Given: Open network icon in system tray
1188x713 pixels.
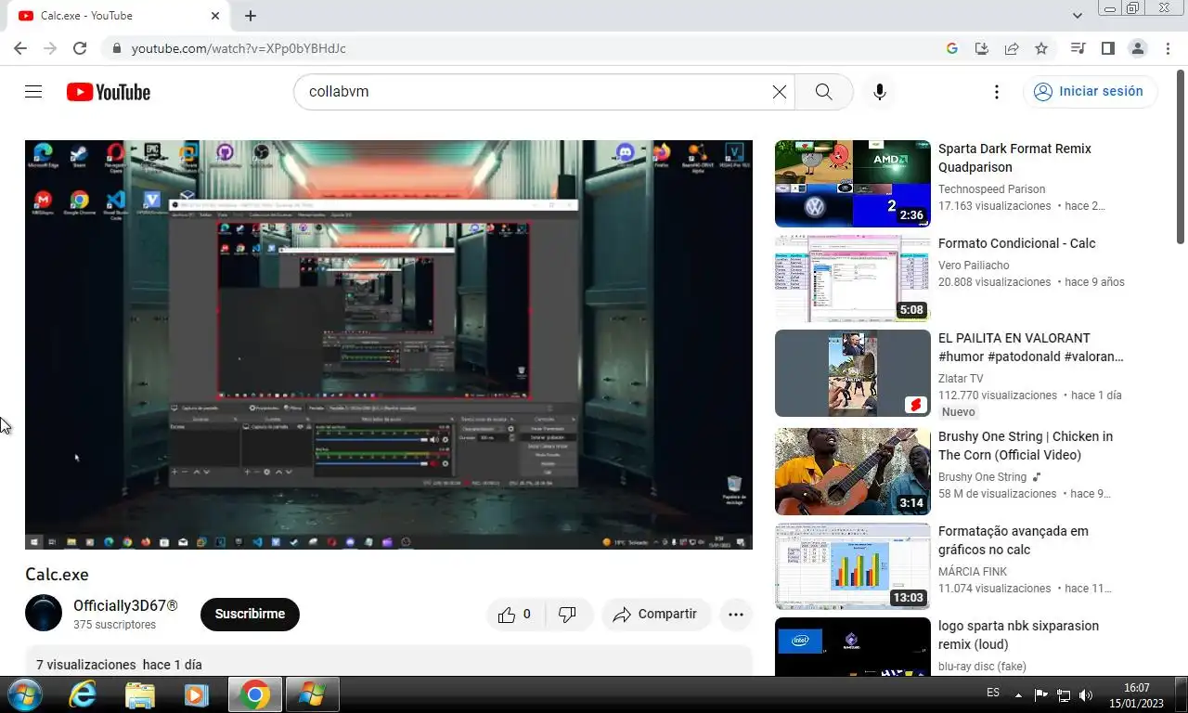Looking at the screenshot, I should coord(1064,694).
